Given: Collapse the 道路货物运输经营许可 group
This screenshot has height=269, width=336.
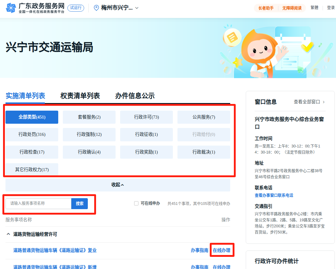Looking at the screenshot, I should 8,234.
